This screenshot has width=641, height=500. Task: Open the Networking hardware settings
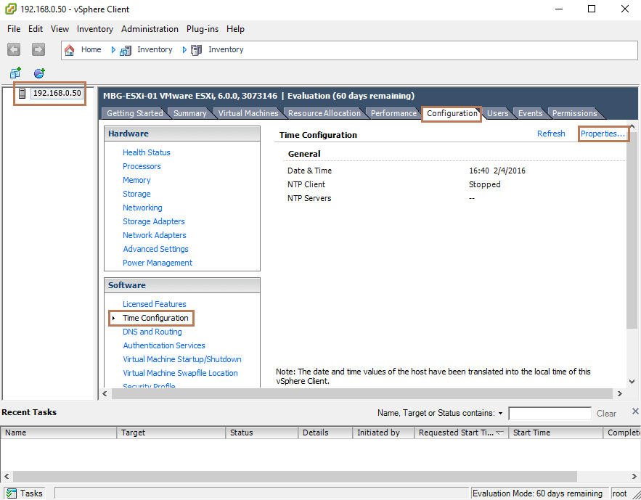pos(142,208)
